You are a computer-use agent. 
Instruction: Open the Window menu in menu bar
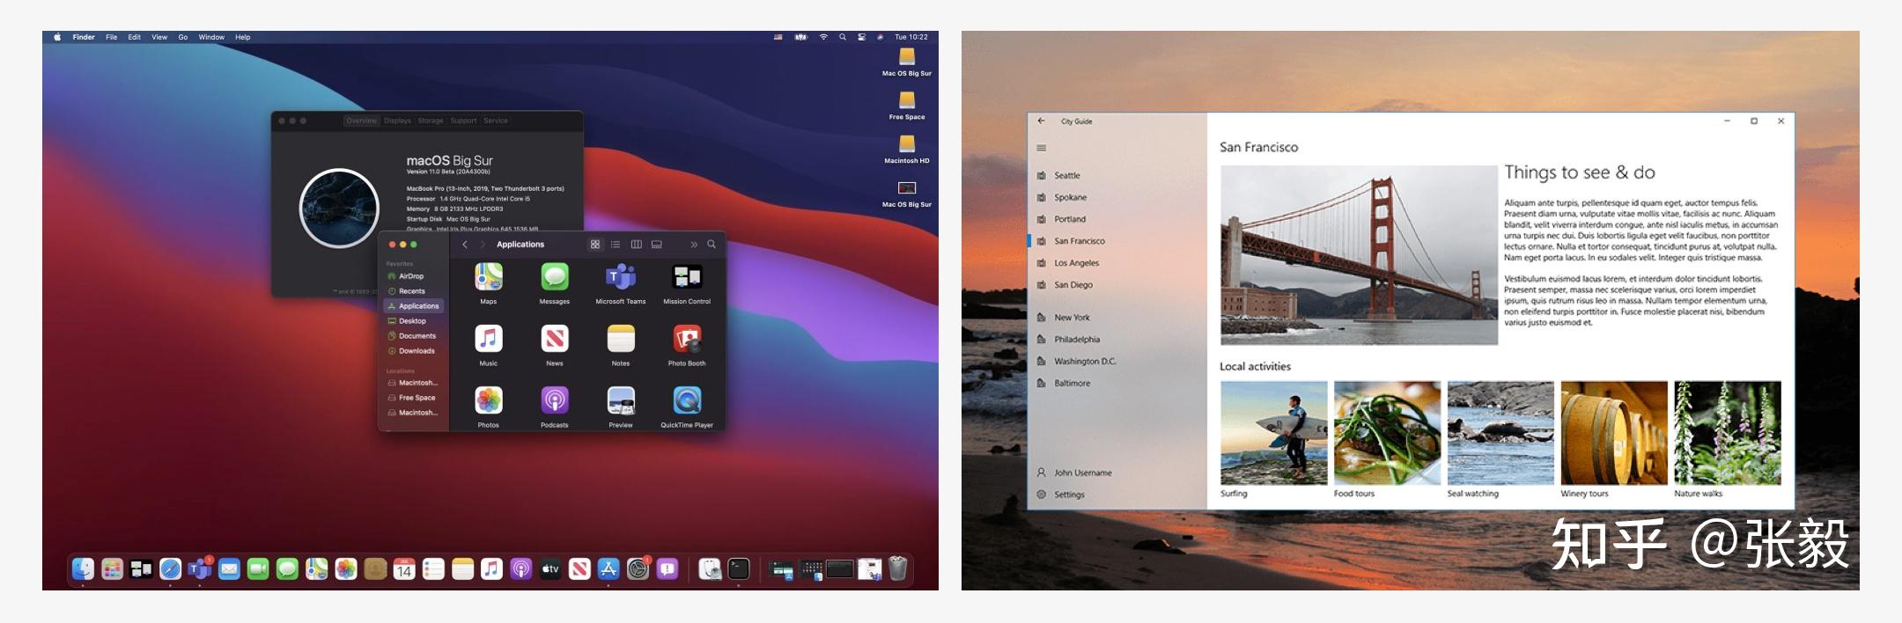coord(211,37)
